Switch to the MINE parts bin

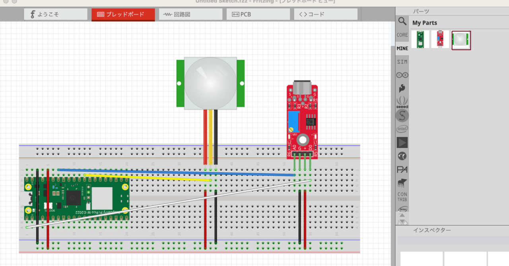point(402,48)
